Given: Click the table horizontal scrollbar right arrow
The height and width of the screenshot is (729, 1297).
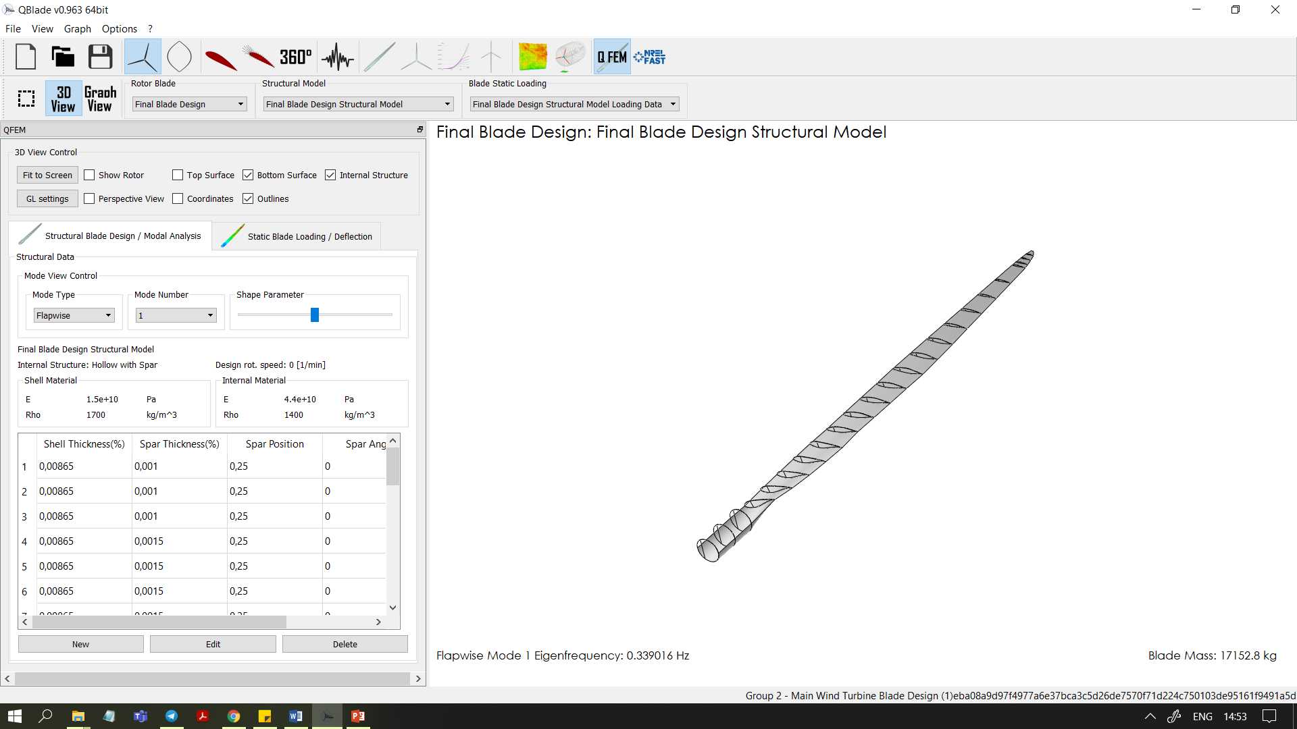Looking at the screenshot, I should (x=378, y=622).
